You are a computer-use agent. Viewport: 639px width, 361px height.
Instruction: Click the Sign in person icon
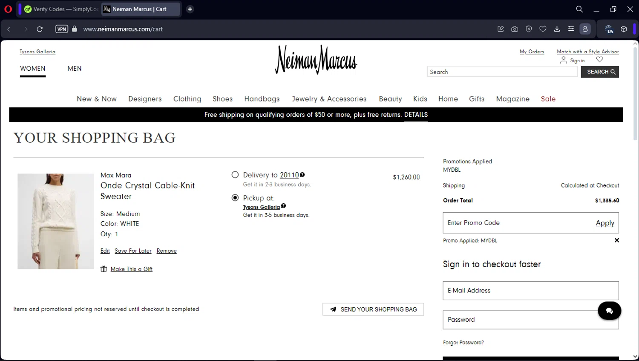[x=563, y=60]
